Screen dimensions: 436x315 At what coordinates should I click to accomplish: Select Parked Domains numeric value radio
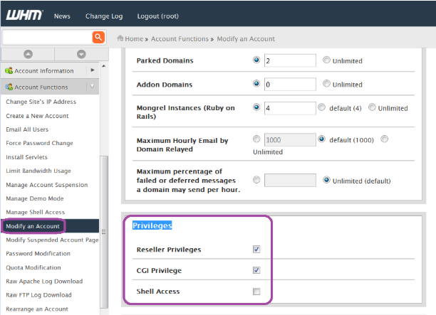[x=256, y=60]
